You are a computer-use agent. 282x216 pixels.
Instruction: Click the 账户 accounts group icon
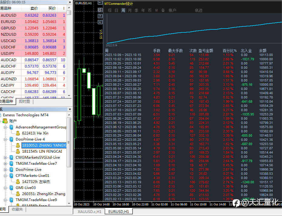(x=5, y=121)
